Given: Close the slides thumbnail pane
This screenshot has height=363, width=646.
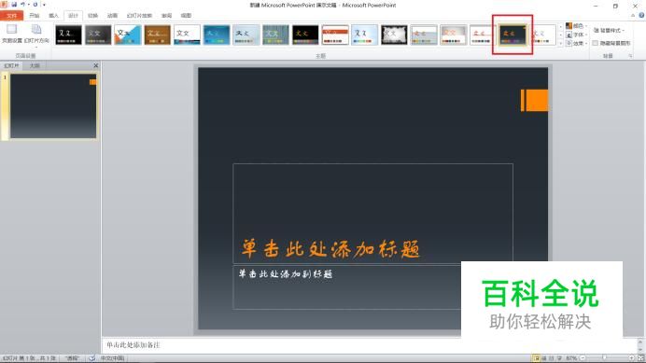Looking at the screenshot, I should point(95,65).
